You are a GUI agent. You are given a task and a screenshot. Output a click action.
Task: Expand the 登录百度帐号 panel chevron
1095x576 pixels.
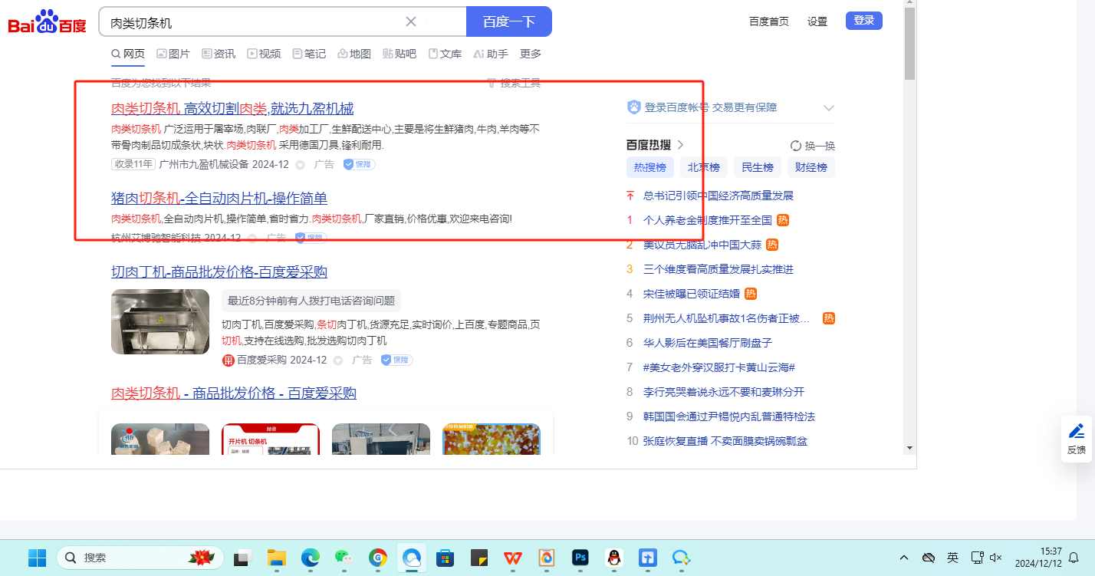(x=828, y=108)
